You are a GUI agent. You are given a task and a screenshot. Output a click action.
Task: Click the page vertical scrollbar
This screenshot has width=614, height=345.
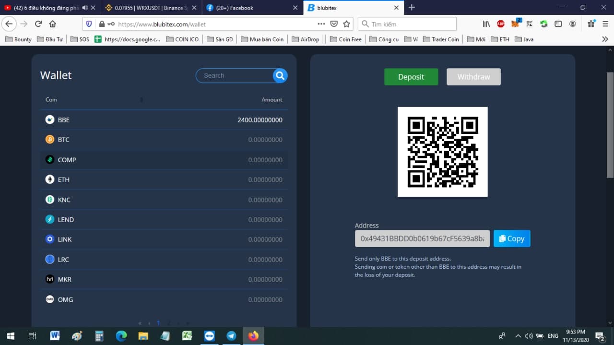[610, 125]
